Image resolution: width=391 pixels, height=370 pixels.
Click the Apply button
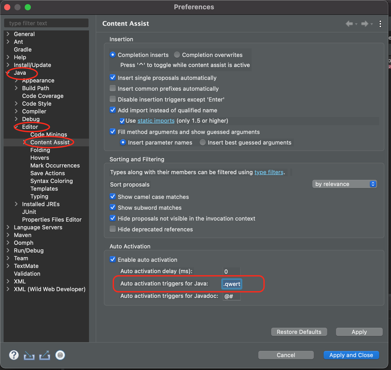pyautogui.click(x=359, y=332)
